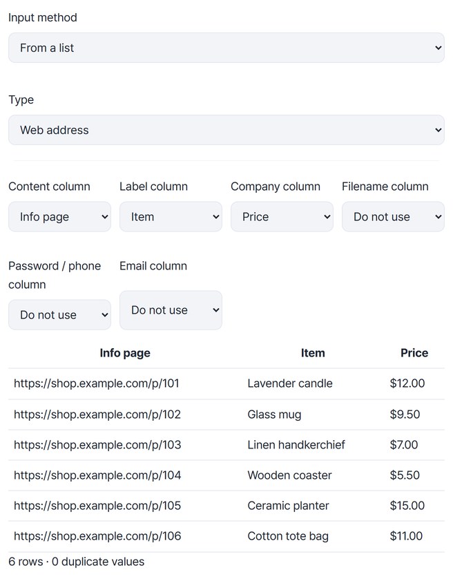The image size is (453, 579).
Task: Click the Company column label
Action: tap(276, 187)
